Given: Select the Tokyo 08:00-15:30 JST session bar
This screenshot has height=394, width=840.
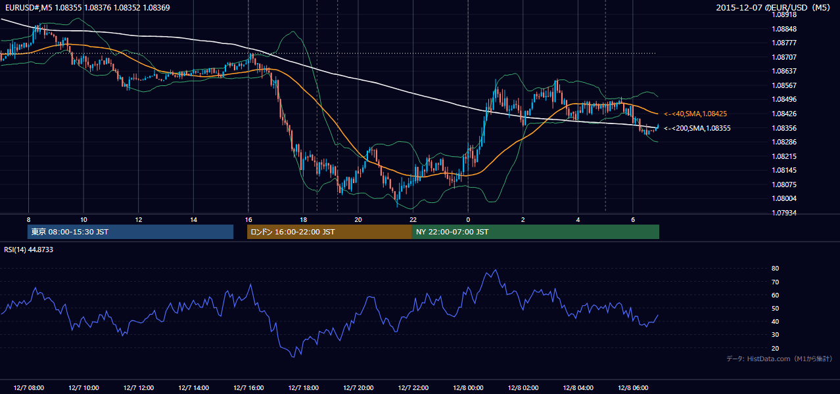Looking at the screenshot, I should [131, 232].
